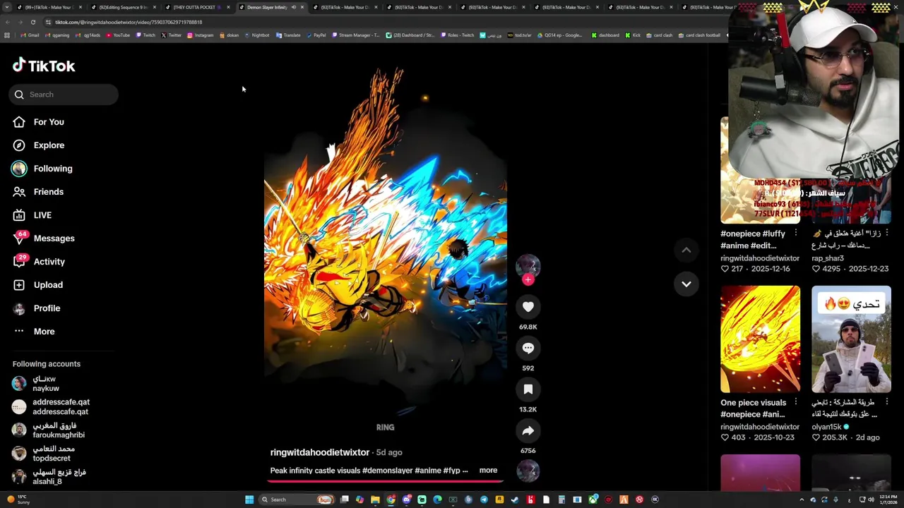Open options for rap_shar3 video

(887, 233)
